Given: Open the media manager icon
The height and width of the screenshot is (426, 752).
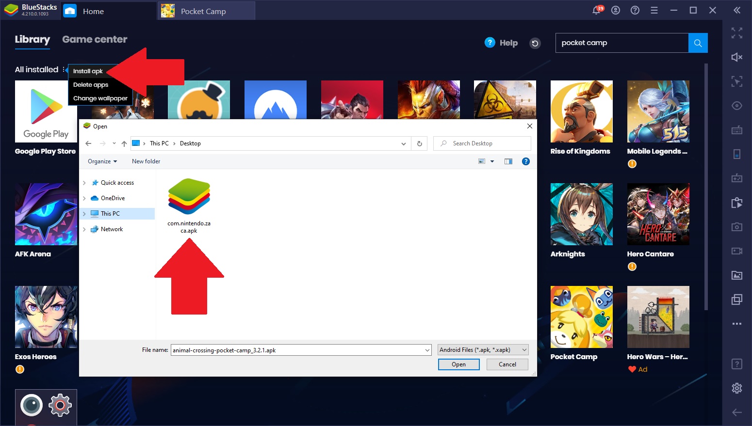Looking at the screenshot, I should 737,275.
